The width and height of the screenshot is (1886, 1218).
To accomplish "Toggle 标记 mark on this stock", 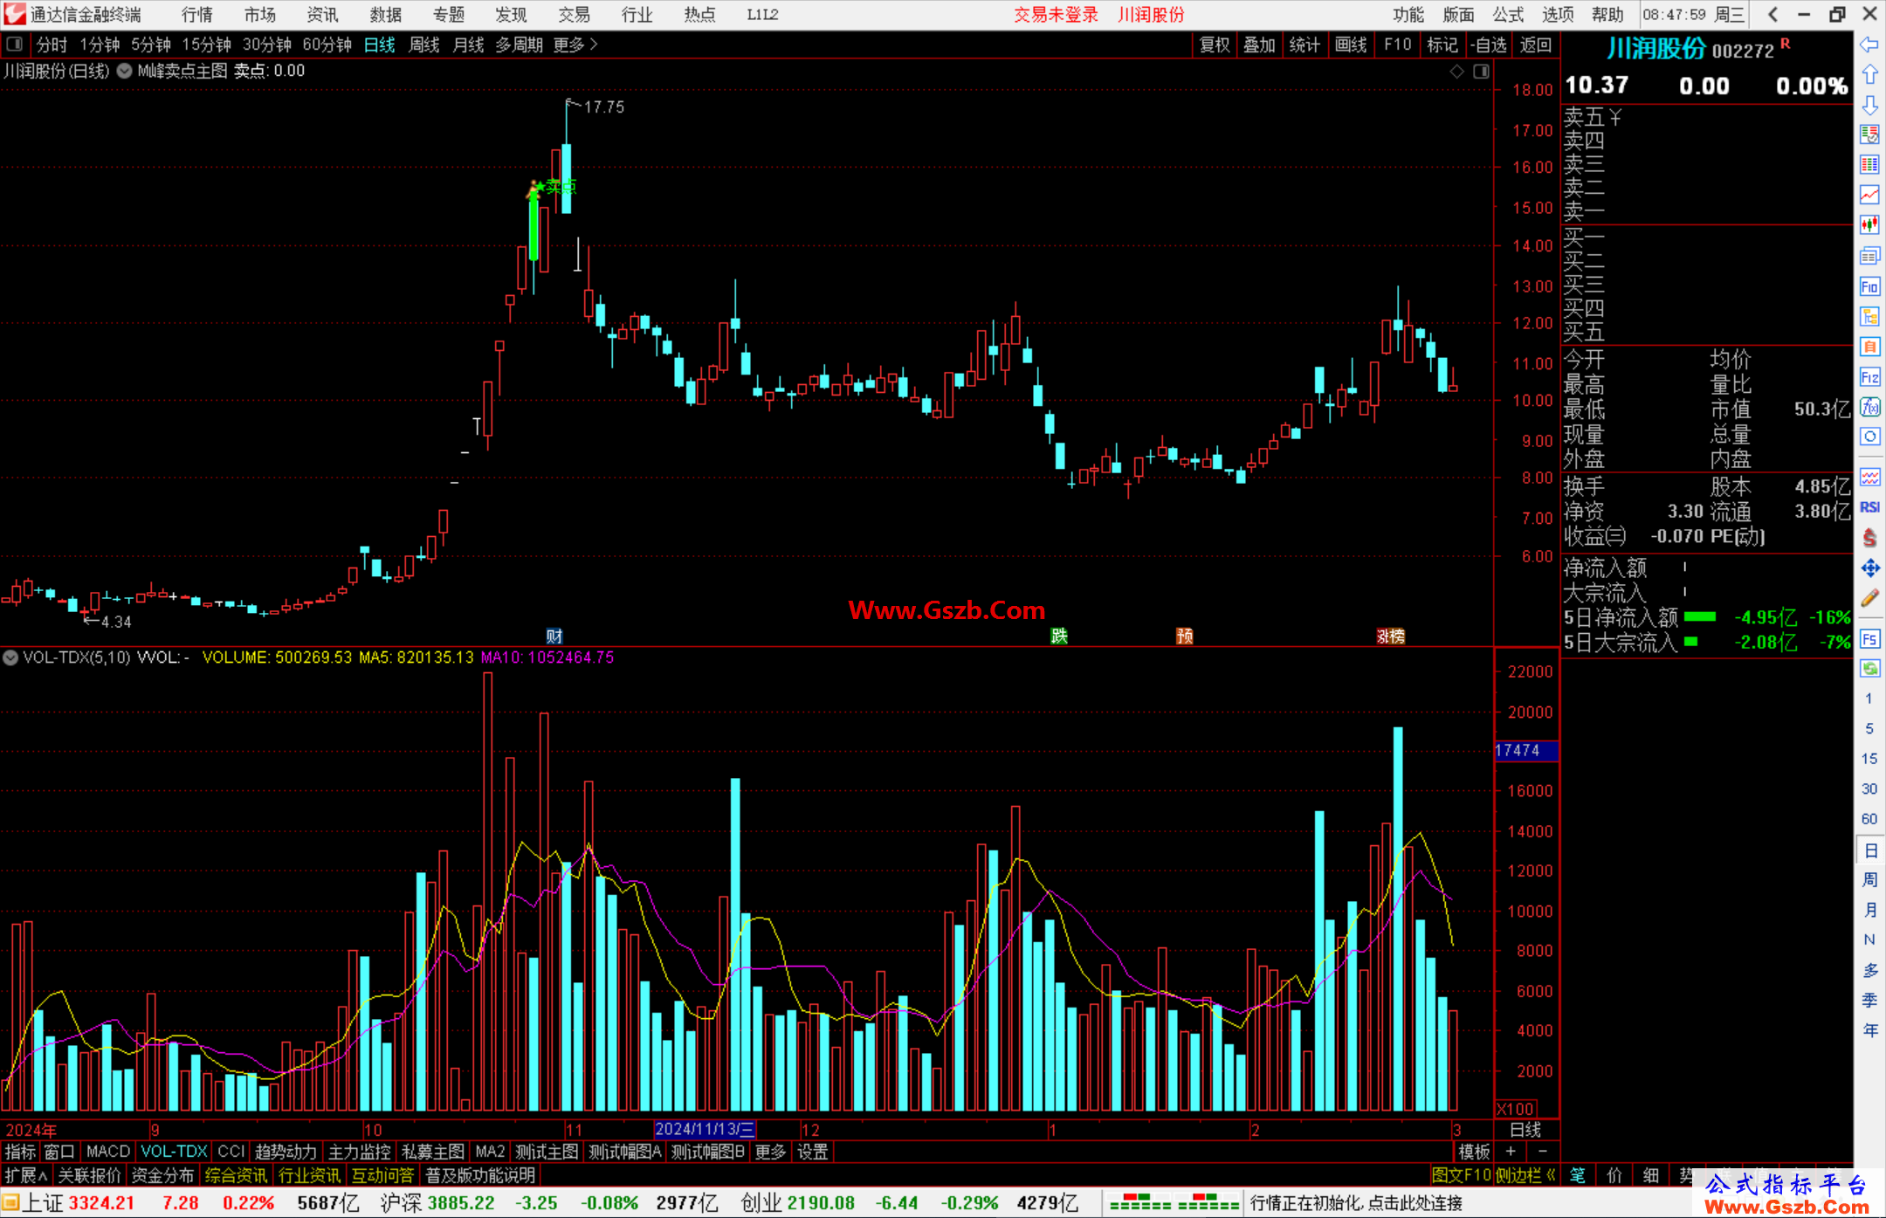I will point(1442,45).
